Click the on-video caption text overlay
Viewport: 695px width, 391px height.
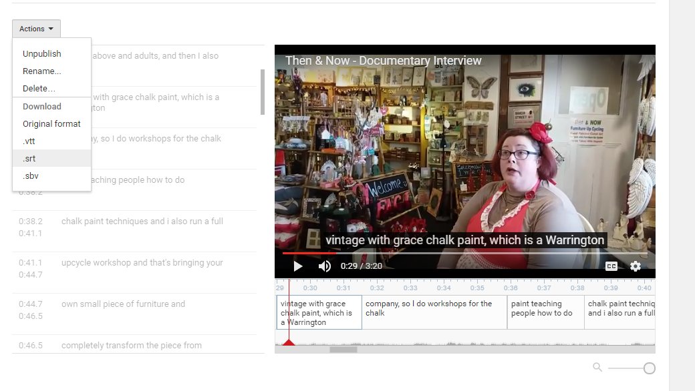(x=464, y=240)
